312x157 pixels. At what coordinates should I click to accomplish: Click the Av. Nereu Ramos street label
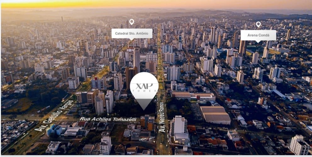pyautogui.click(x=162, y=117)
